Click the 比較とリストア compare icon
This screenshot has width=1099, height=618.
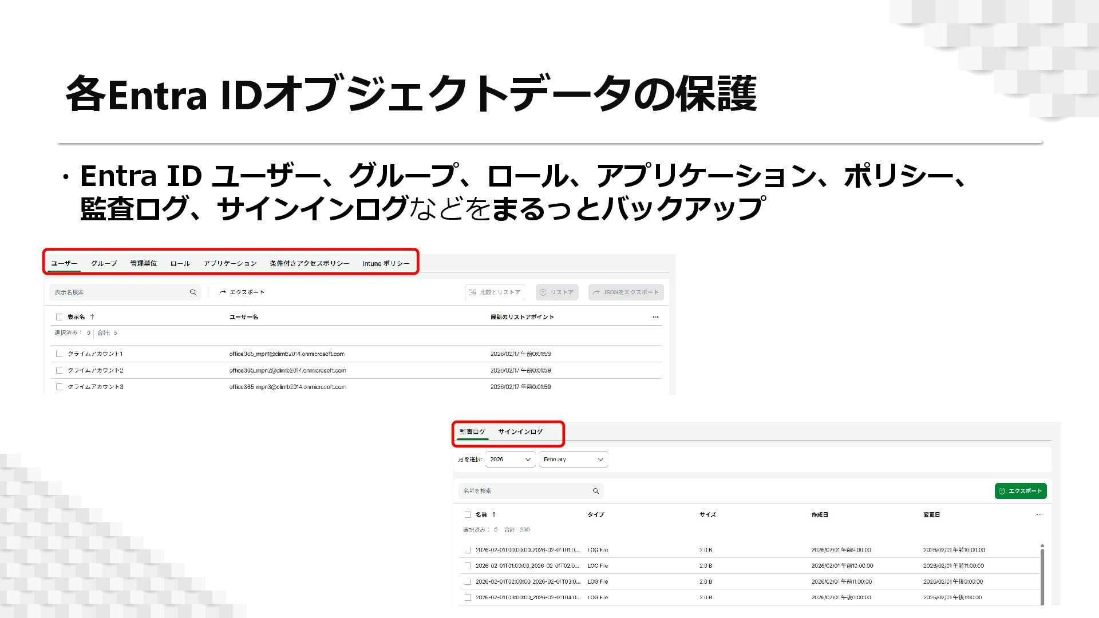click(x=472, y=292)
